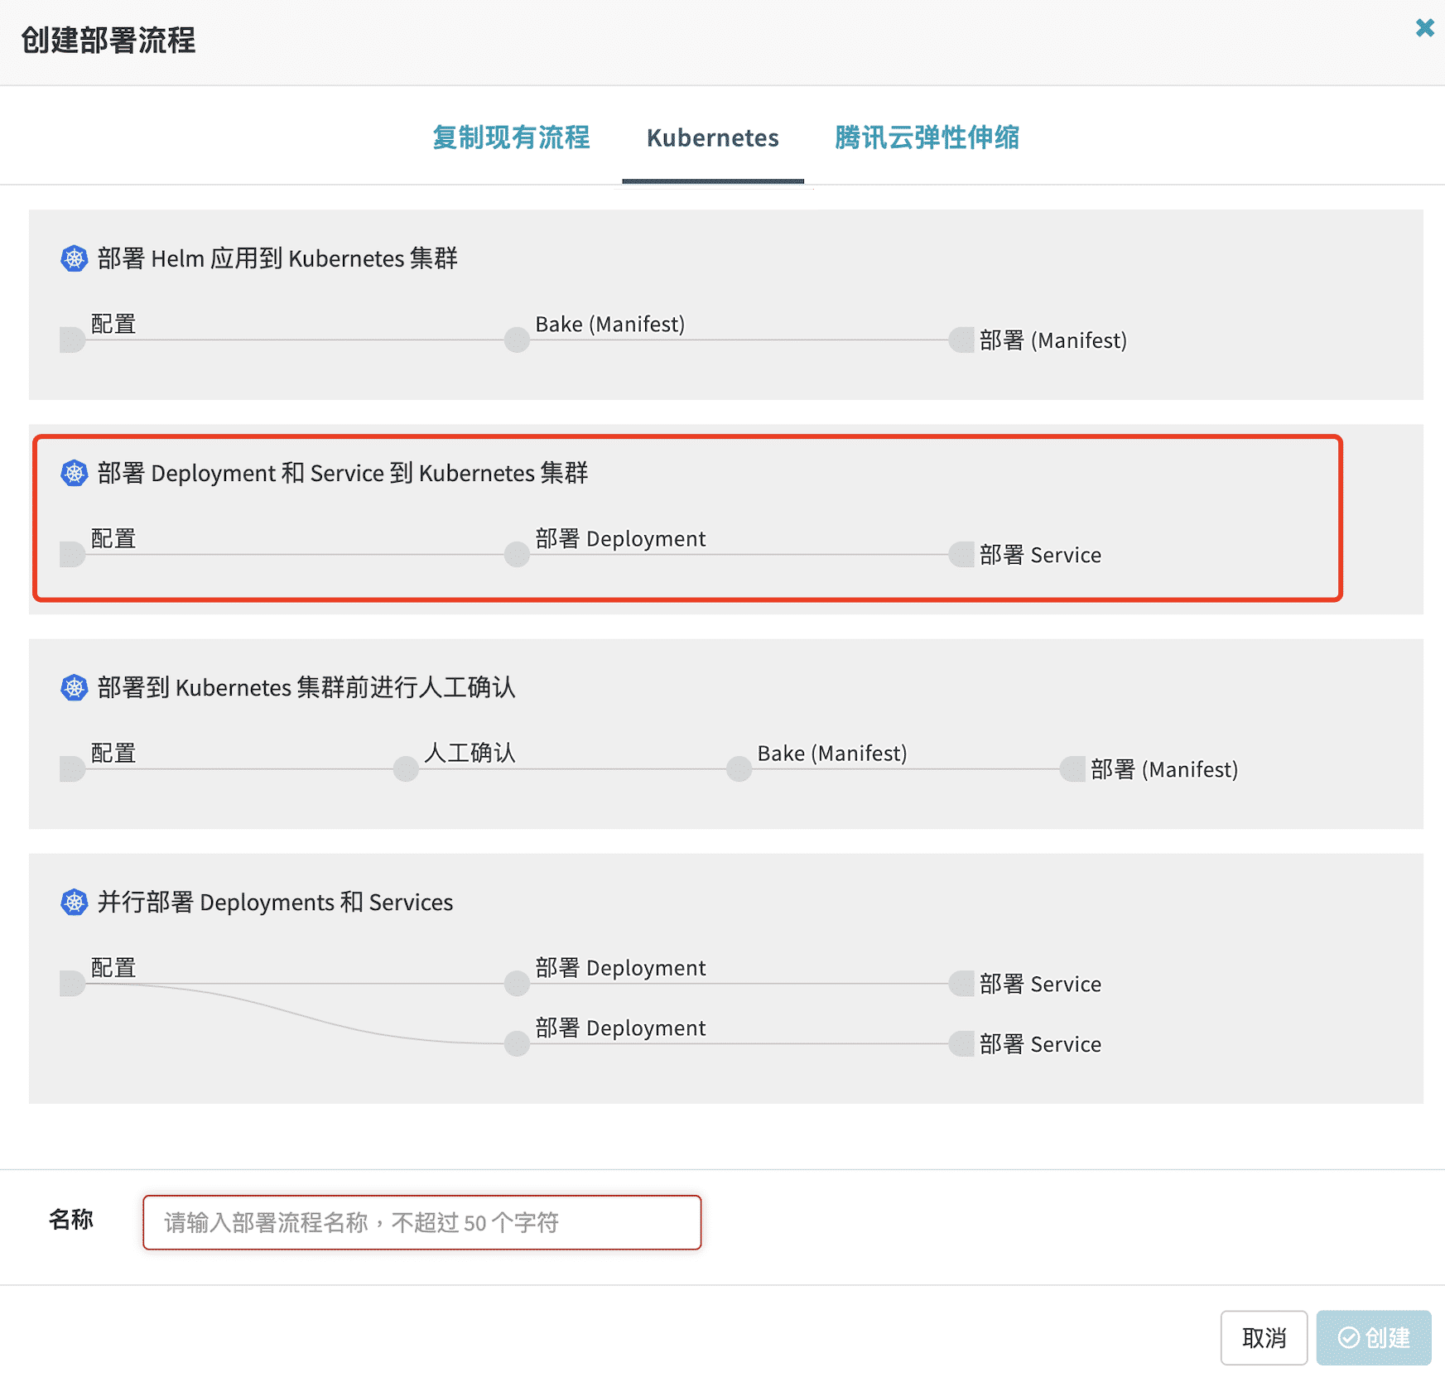Click 部署 (Manifest) node in Helm template
Viewport: 1445px width, 1387px height.
click(961, 340)
